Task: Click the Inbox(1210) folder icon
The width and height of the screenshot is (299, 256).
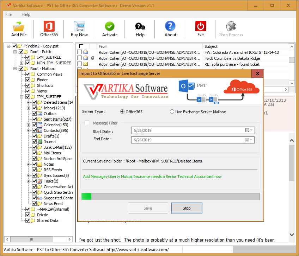Action: click(x=39, y=108)
